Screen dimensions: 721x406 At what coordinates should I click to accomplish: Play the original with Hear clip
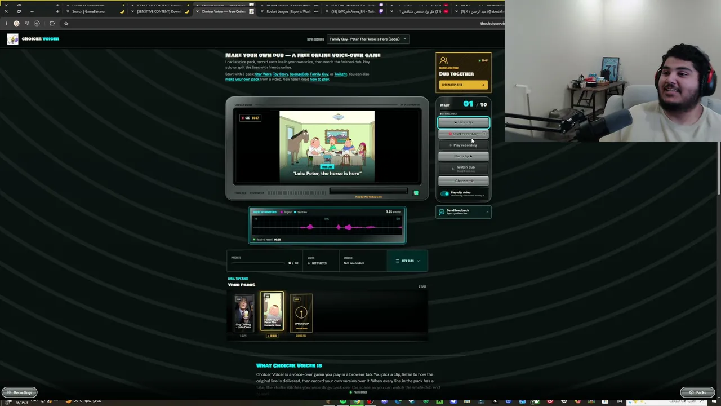click(x=464, y=122)
